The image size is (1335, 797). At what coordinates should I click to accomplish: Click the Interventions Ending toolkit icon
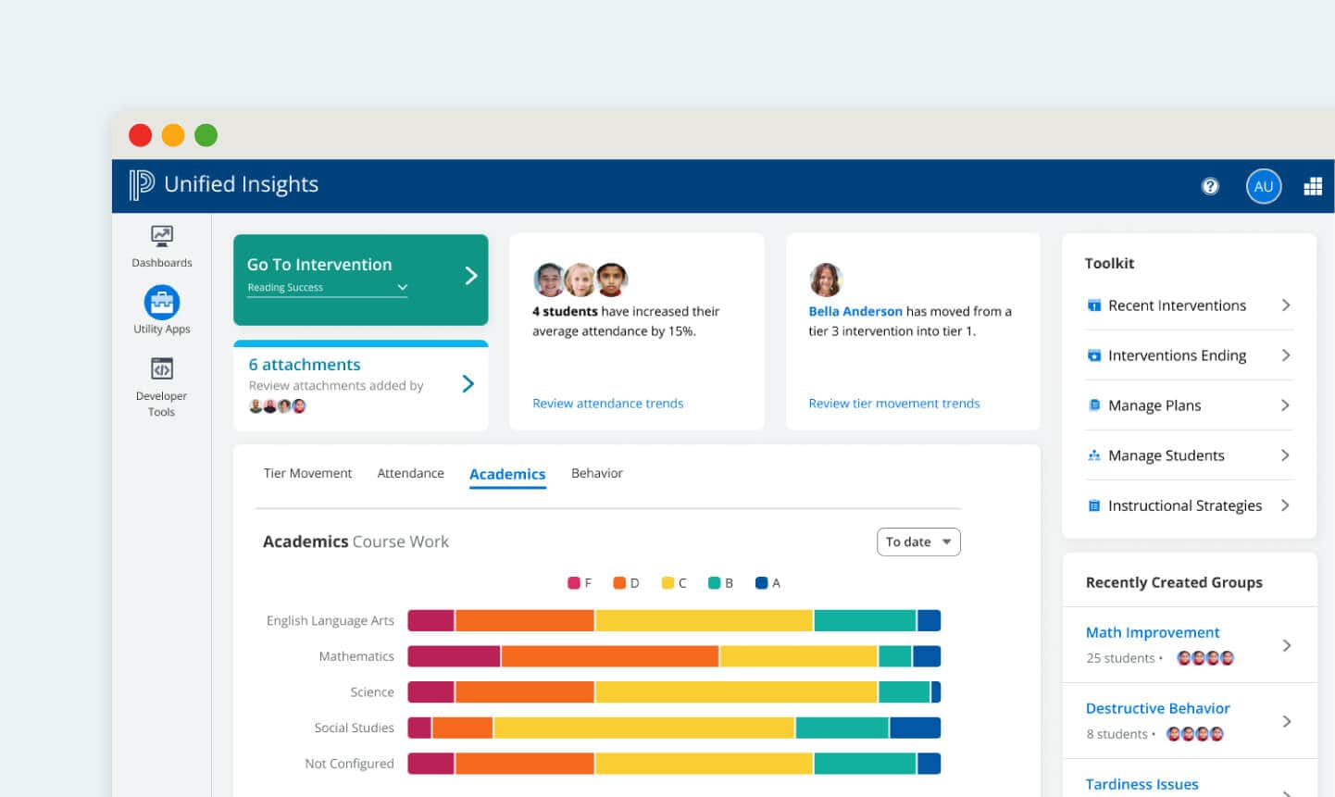(x=1094, y=355)
